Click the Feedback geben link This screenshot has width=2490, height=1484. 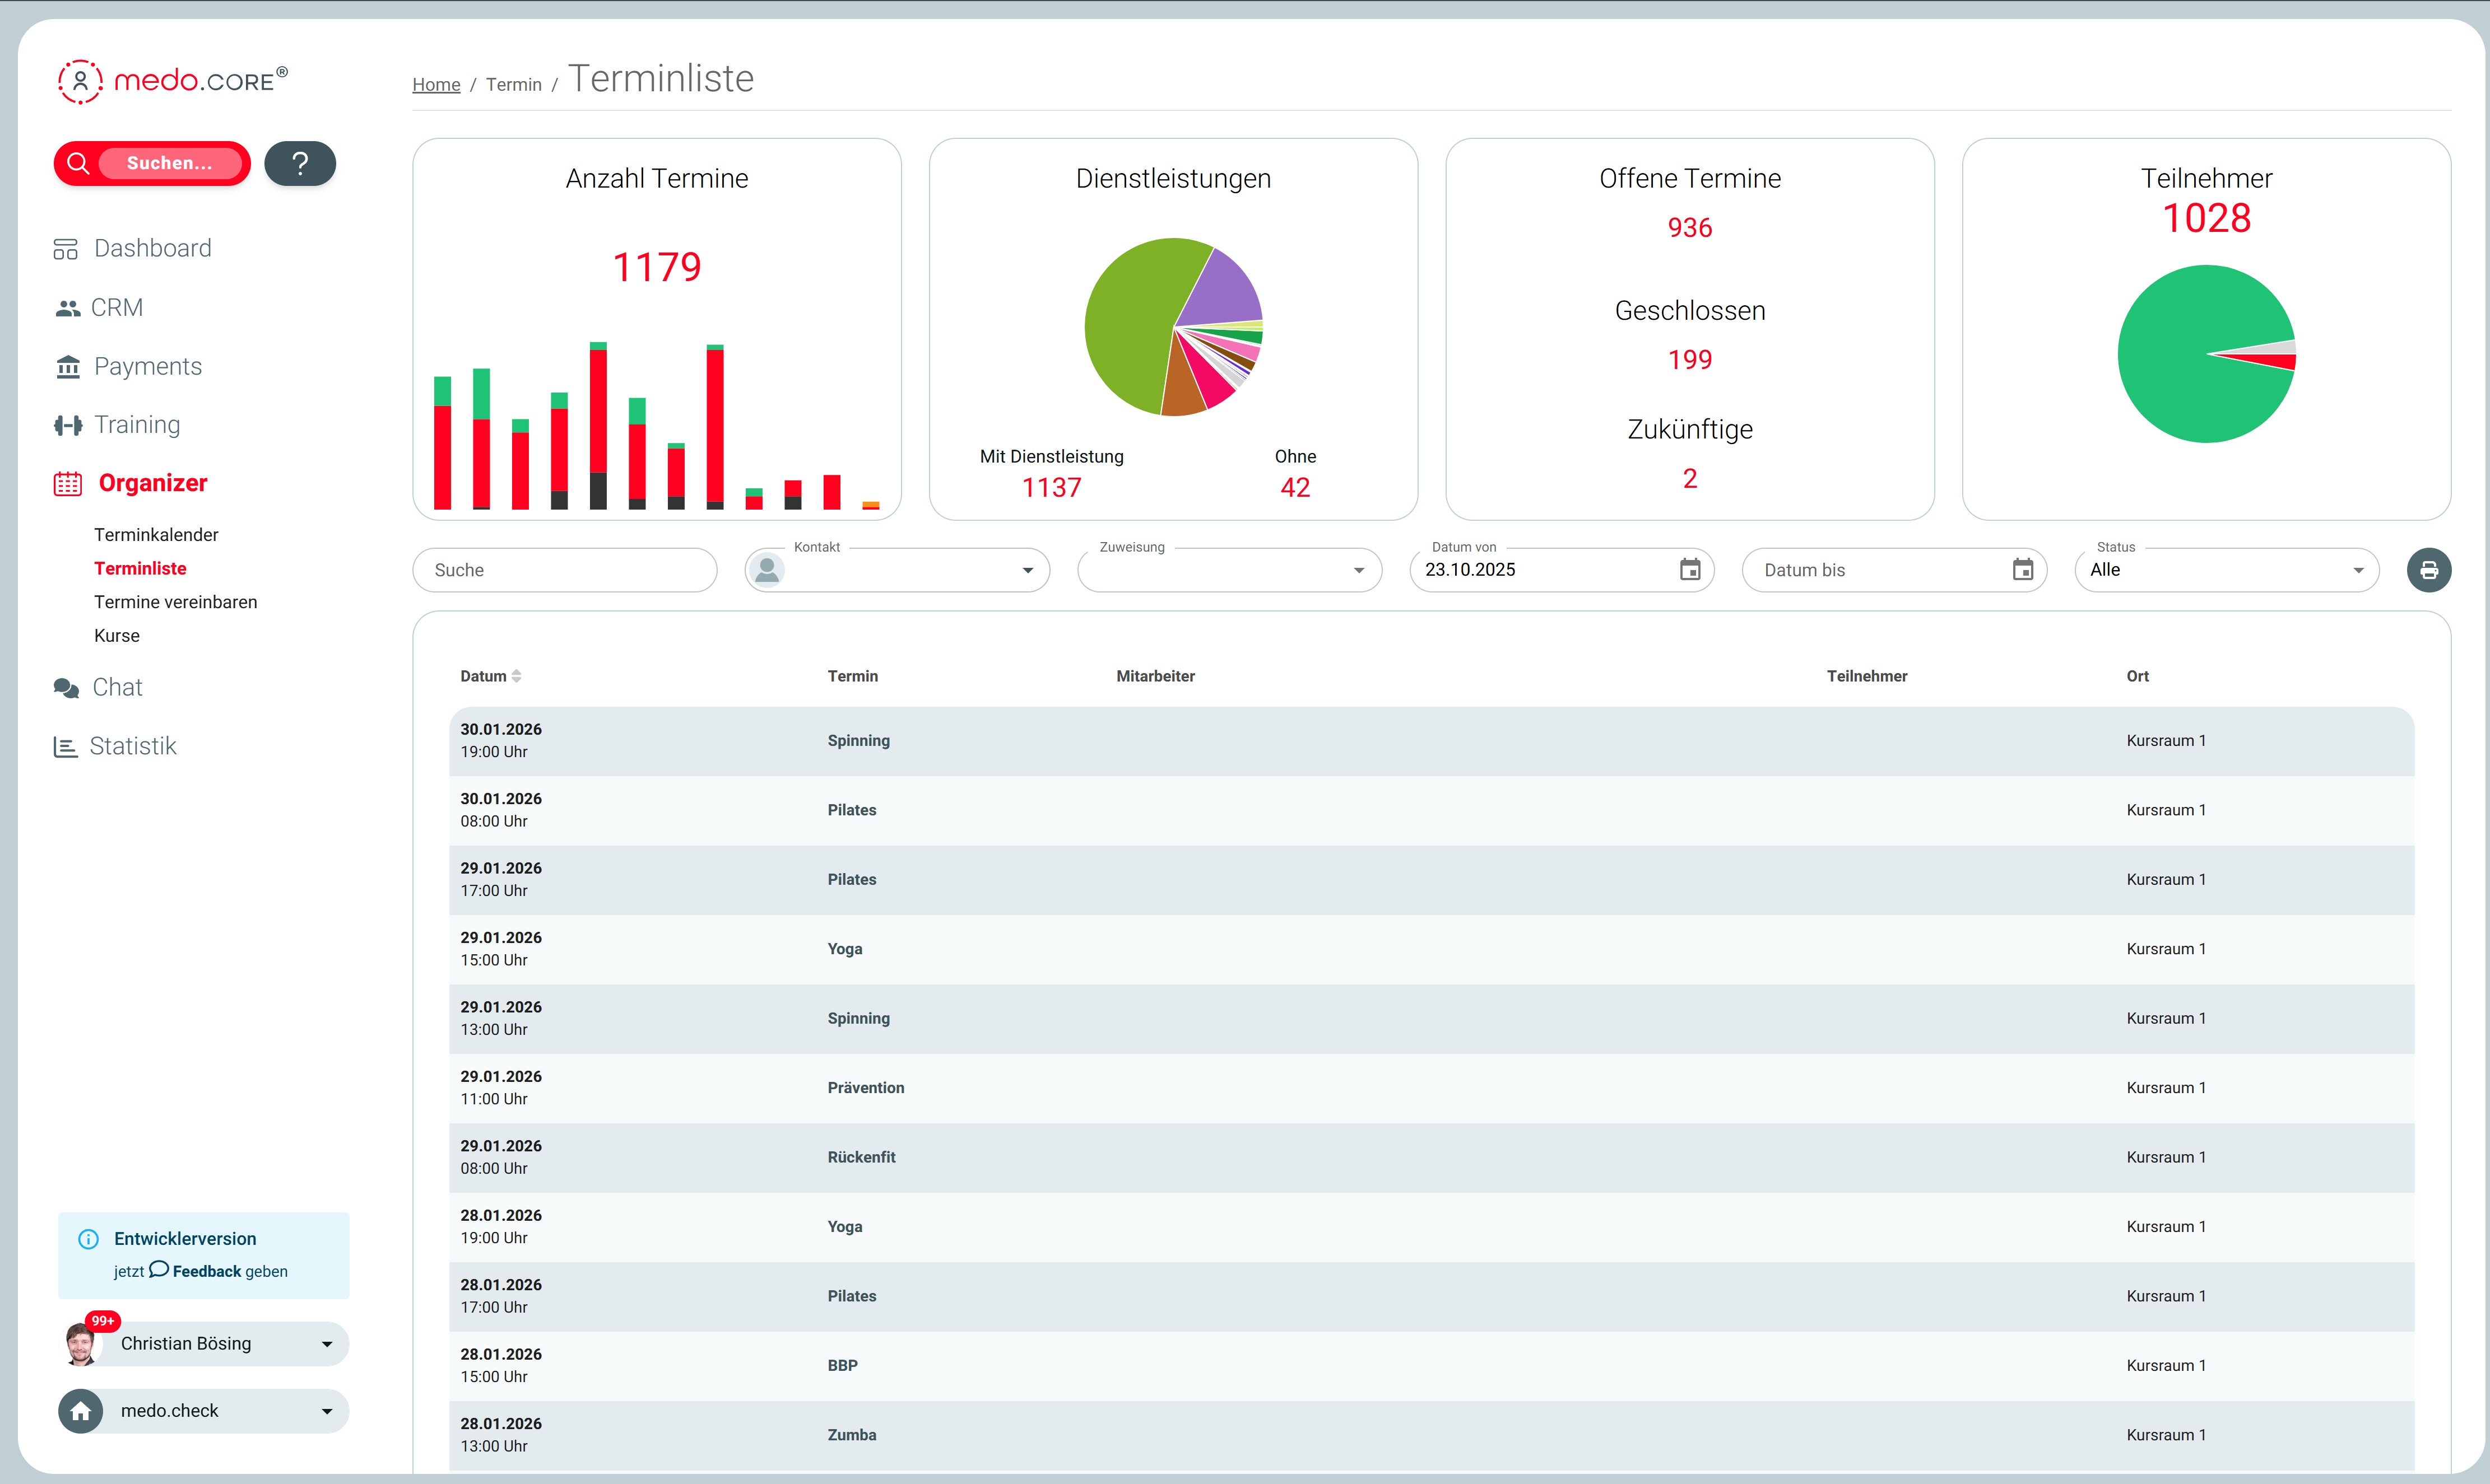(207, 1271)
